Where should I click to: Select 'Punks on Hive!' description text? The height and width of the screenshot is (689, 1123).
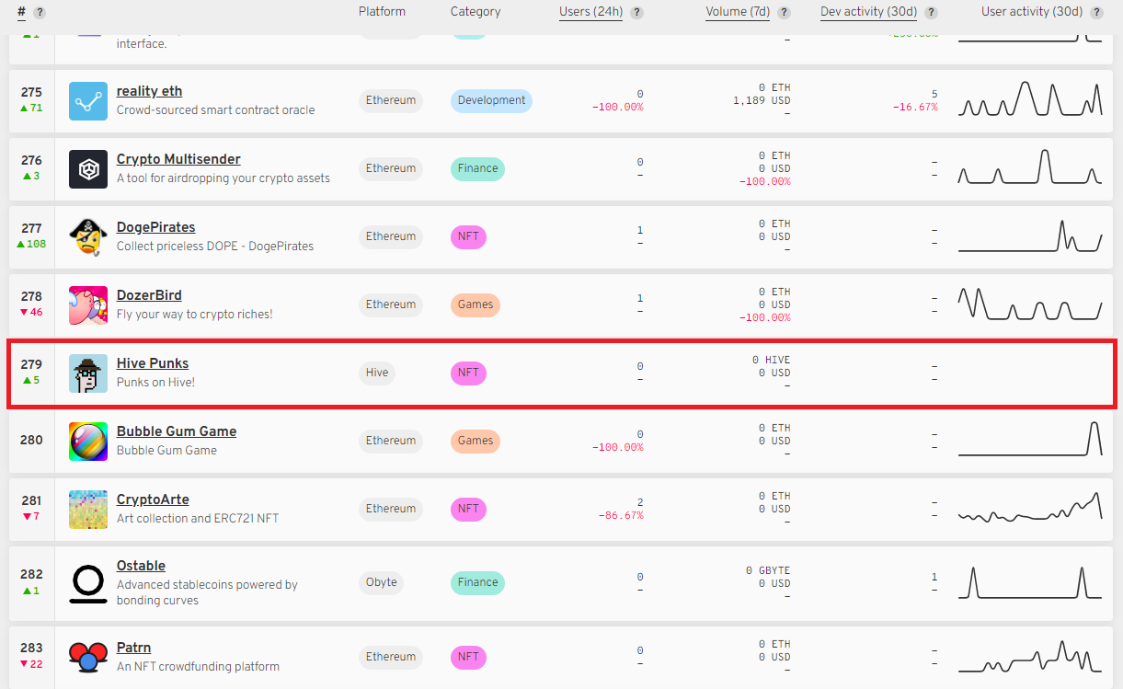[x=155, y=382]
